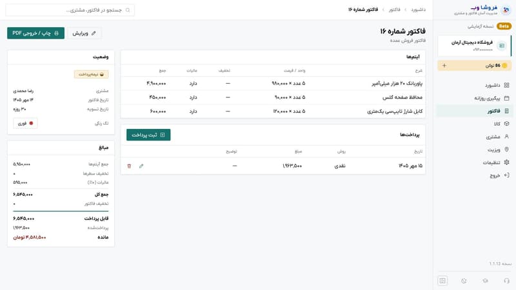Image resolution: width=516 pixels, height=290 pixels.
Task: Click the ۱,۹۶۳,۵۰۰ amount in the payments table
Action: coord(292,166)
